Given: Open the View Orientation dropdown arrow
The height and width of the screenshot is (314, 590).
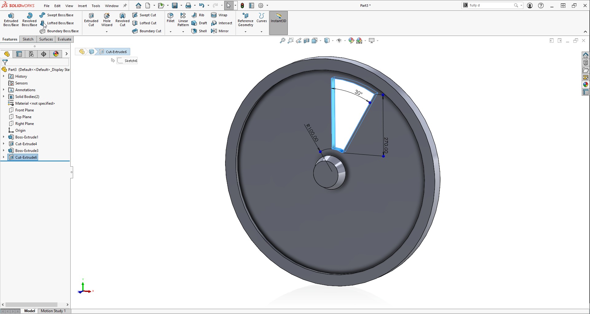Looking at the screenshot, I should click(320, 40).
